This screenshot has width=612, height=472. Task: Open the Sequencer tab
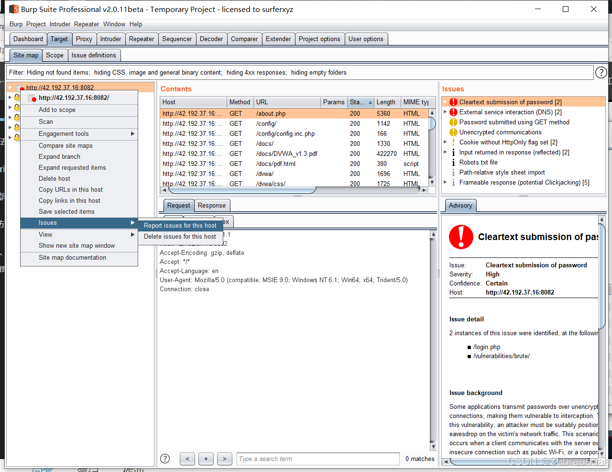click(x=177, y=39)
